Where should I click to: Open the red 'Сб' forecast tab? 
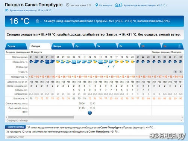pos(150,46)
